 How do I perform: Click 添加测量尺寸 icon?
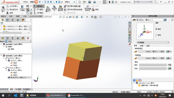point(48,9)
